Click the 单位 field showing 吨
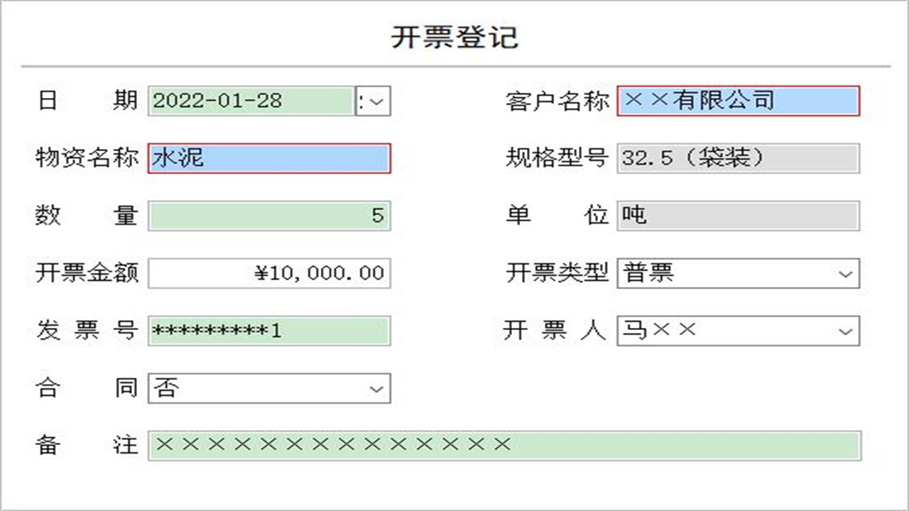This screenshot has width=909, height=511. [x=739, y=216]
